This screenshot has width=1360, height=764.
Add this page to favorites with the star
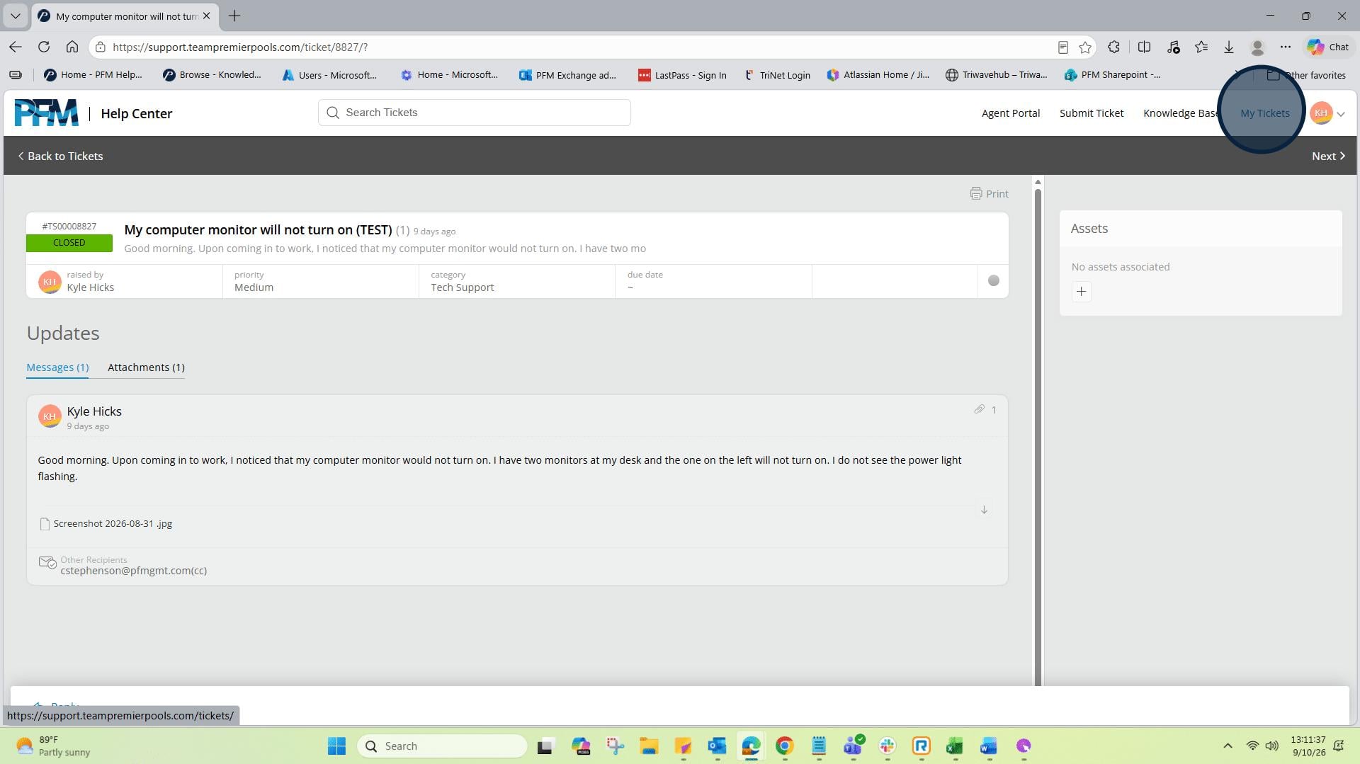(1085, 47)
